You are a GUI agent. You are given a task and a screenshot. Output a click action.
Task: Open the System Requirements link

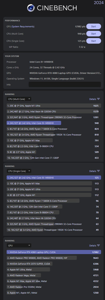pyautogui.click(x=23, y=27)
